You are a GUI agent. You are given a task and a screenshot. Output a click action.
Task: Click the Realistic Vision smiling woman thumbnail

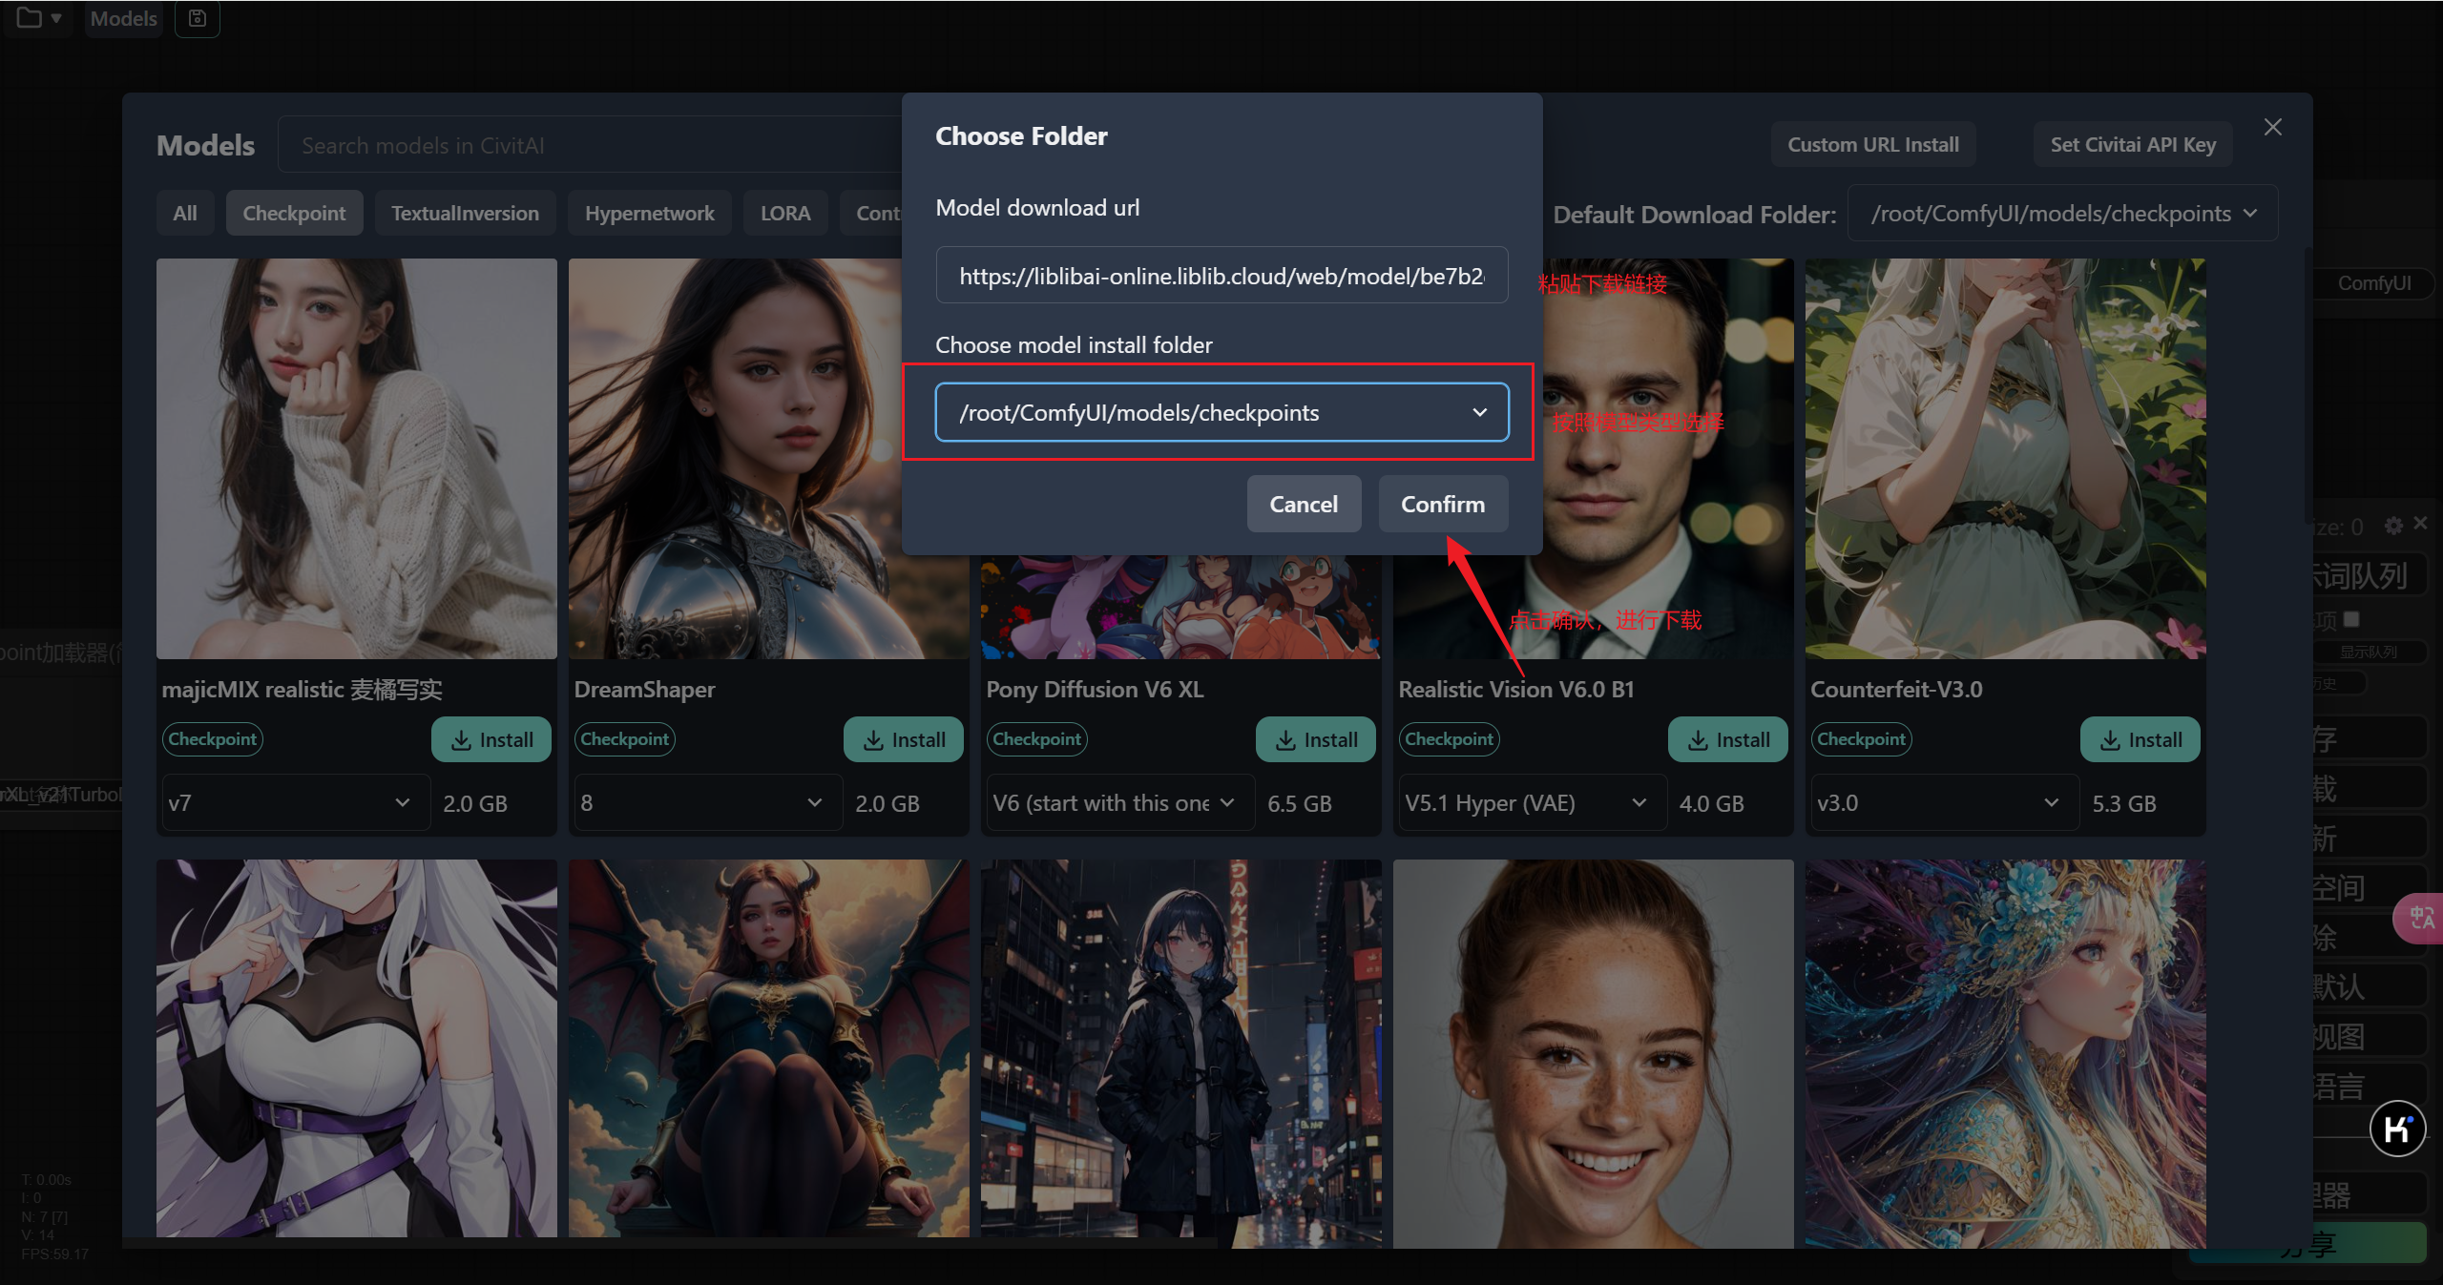(x=1592, y=1051)
